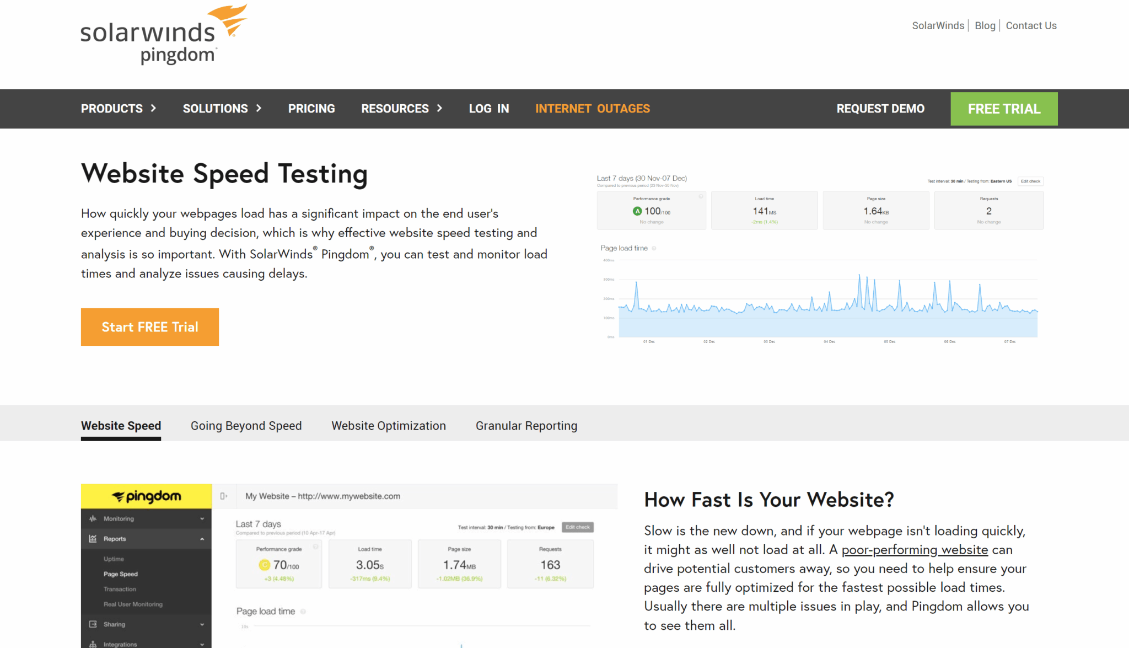
Task: Follow the poor-performing website link
Action: pyautogui.click(x=915, y=550)
